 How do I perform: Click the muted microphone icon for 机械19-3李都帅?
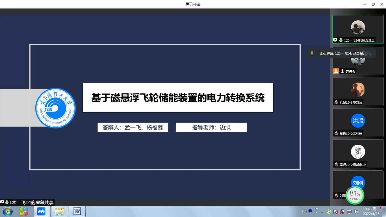337,103
